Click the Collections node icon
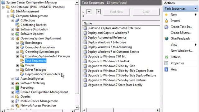199x112 pixels. (17, 20)
